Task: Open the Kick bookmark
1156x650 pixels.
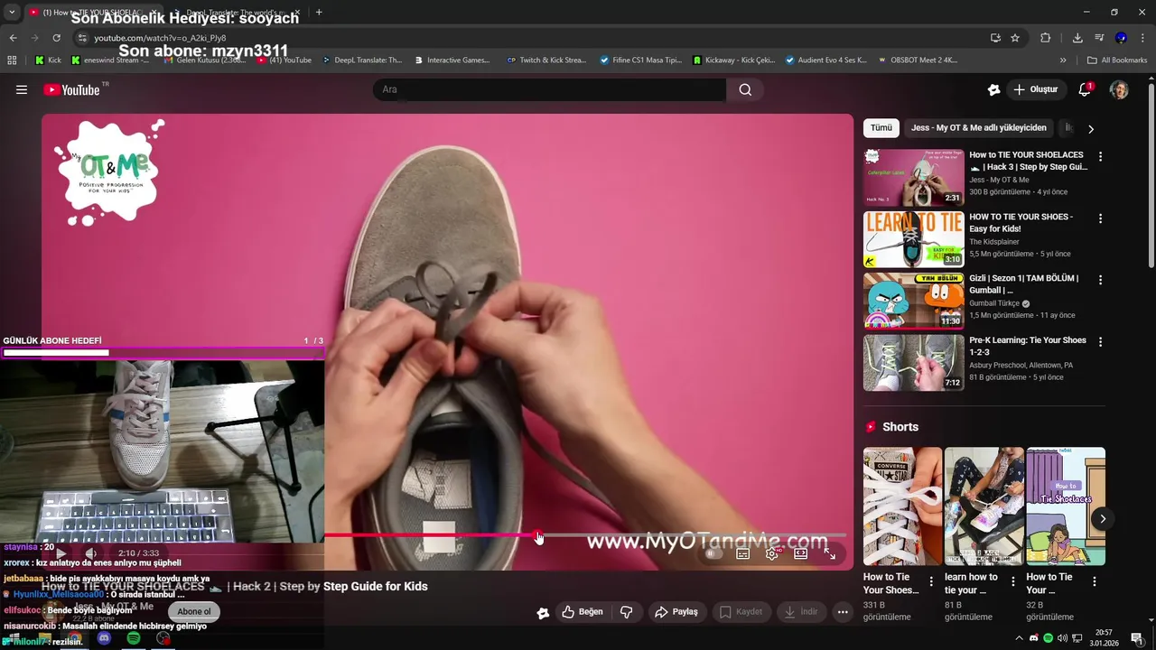Action: [x=48, y=60]
